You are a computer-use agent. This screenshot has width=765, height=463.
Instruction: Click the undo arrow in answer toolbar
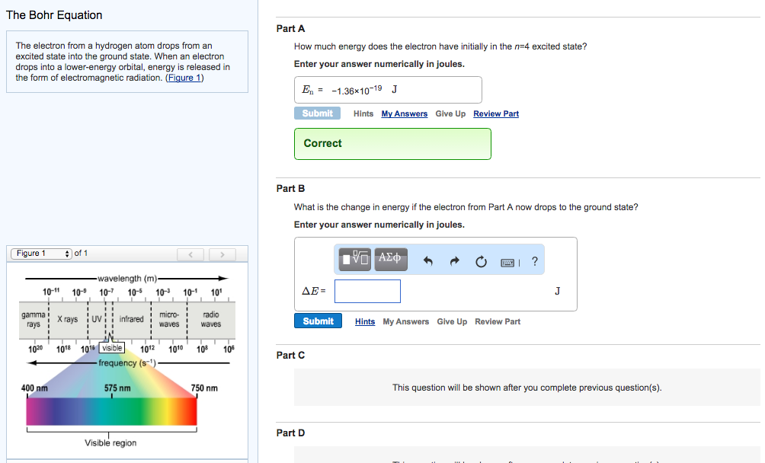point(428,262)
